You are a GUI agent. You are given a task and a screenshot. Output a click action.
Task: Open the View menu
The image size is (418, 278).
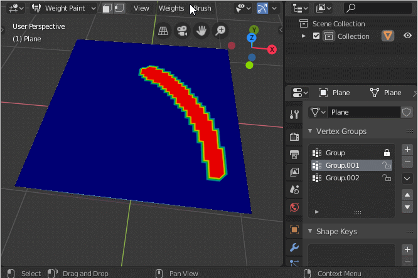tap(141, 8)
